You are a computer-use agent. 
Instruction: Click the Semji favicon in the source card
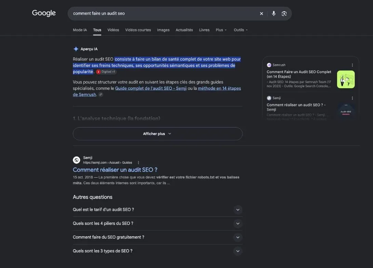[x=269, y=98]
